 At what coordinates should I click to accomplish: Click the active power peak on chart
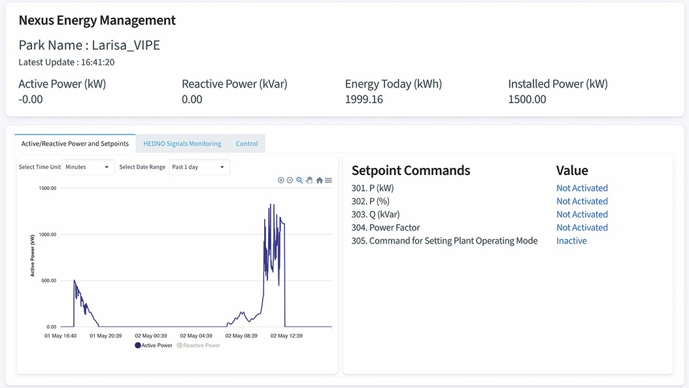pyautogui.click(x=271, y=204)
